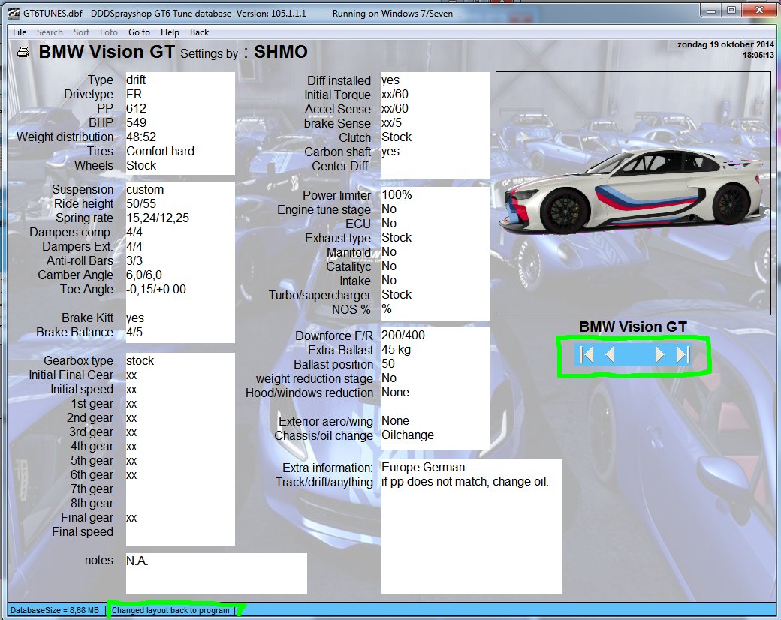Click the Ballast position value "50"

[x=388, y=363]
